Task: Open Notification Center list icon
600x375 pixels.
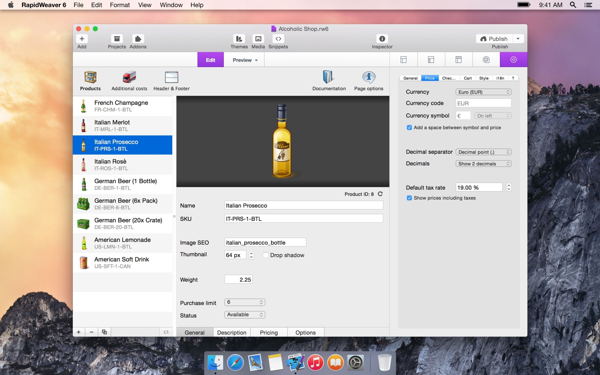Action: click(x=588, y=5)
